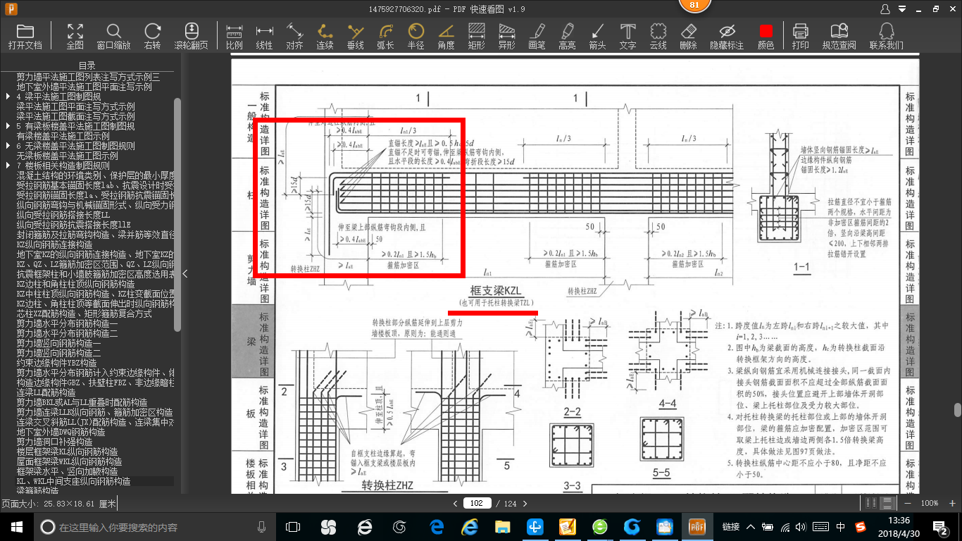Open the Edge browser on the taskbar
Viewport: 962px width, 541px height.
pyautogui.click(x=437, y=527)
